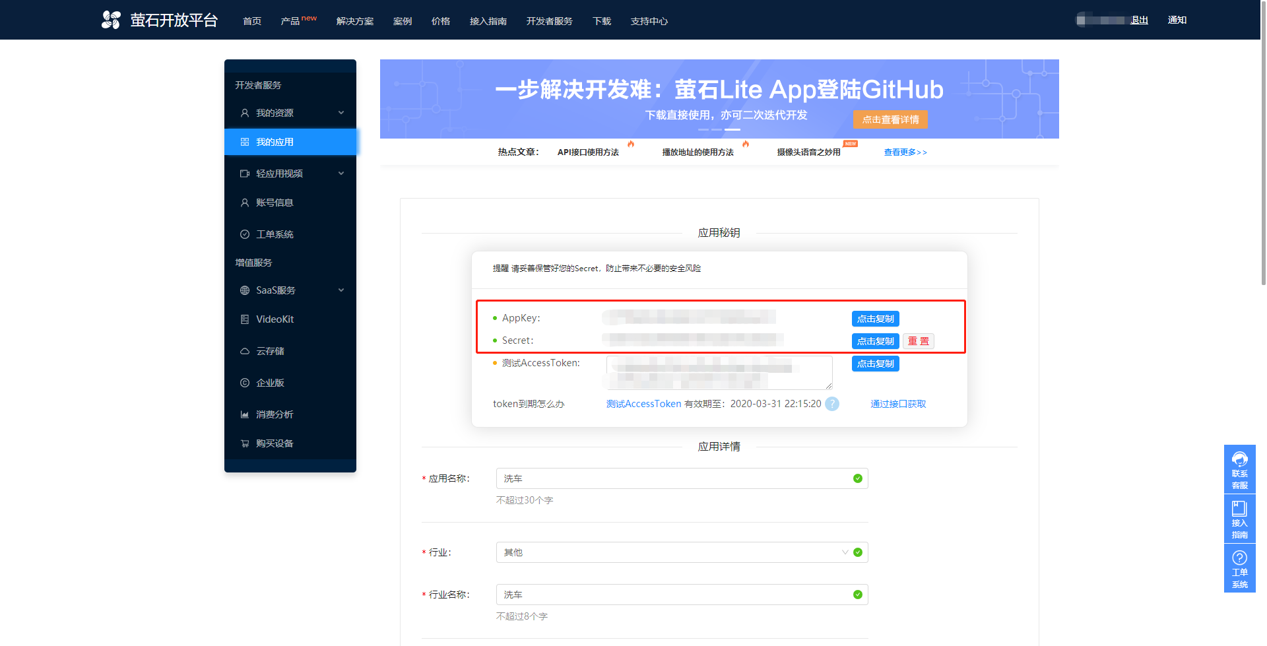Click the 企业版 copyright icon
Viewport: 1267px width, 646px height.
pyautogui.click(x=245, y=383)
